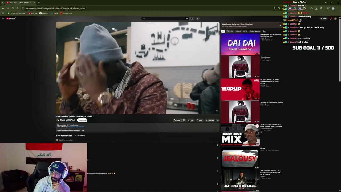The height and width of the screenshot is (192, 341).
Task: Open more actions menu beside Ladda ned
Action: pyautogui.click(x=218, y=120)
